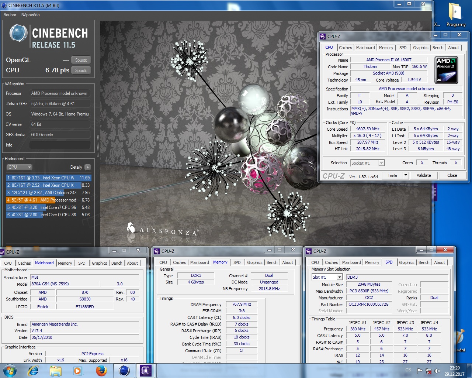Open the Slot #1 memory slot dropdown
Screen dimensions: 472x378
tap(327, 277)
